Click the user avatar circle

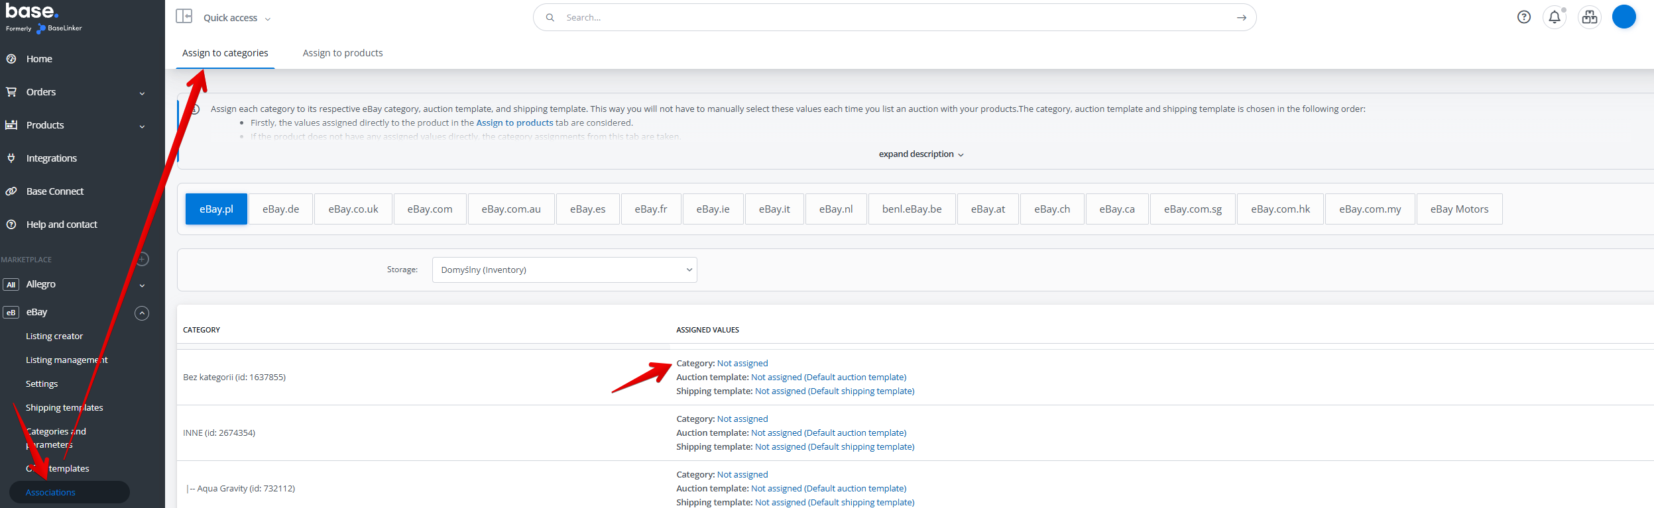tap(1624, 17)
